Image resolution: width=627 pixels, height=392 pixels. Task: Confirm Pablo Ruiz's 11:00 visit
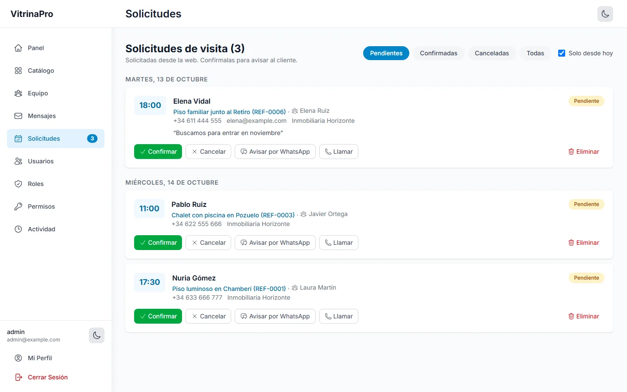coord(158,243)
